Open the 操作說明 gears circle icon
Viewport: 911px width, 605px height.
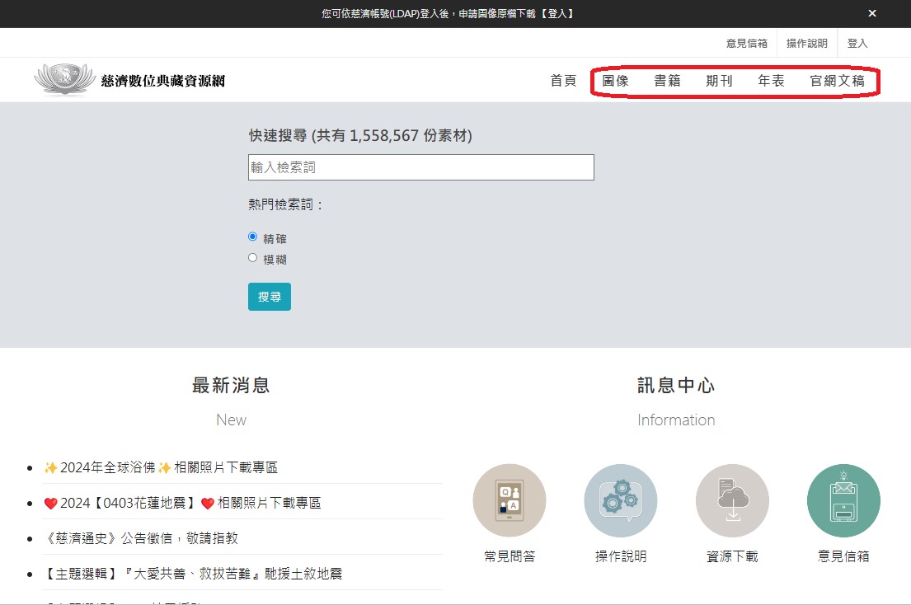[621, 500]
